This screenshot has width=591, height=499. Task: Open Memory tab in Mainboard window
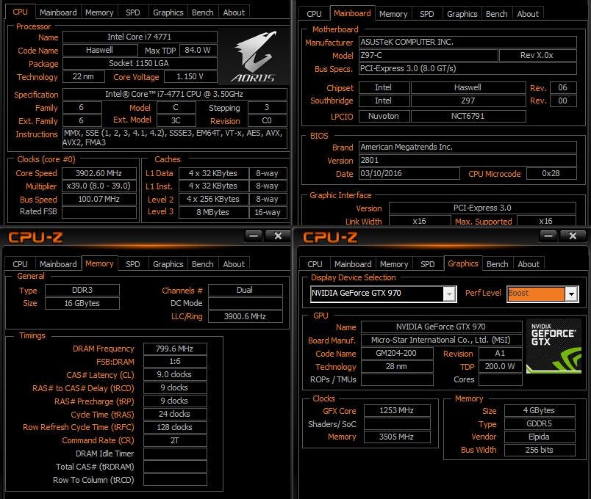pyautogui.click(x=393, y=14)
